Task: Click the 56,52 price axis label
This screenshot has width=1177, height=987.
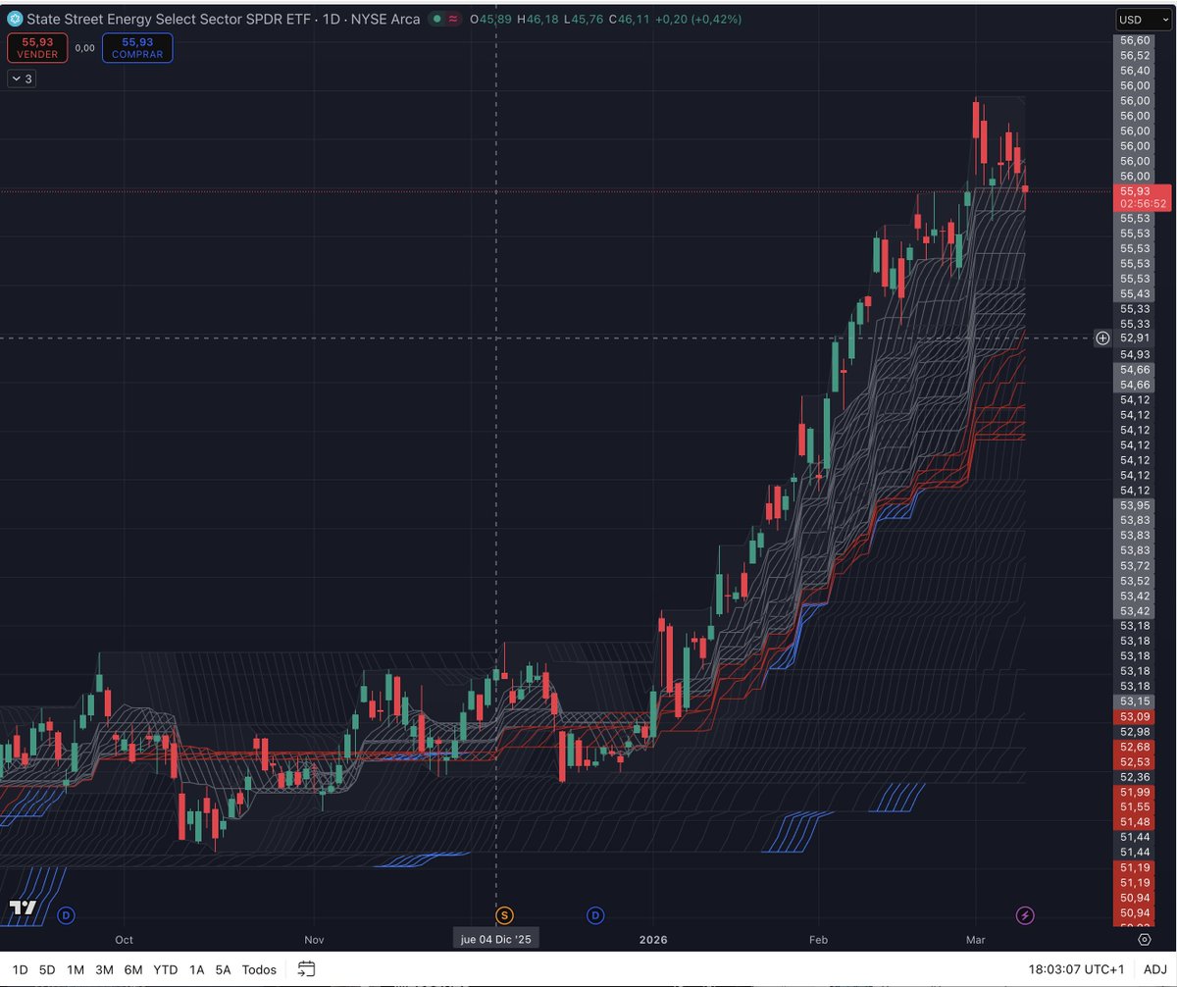Action: tap(1135, 55)
